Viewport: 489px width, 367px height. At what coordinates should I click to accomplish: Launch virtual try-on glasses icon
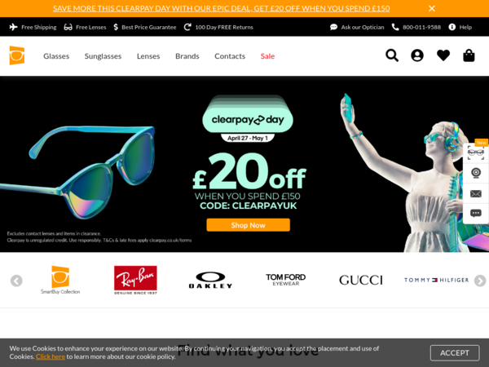[476, 153]
